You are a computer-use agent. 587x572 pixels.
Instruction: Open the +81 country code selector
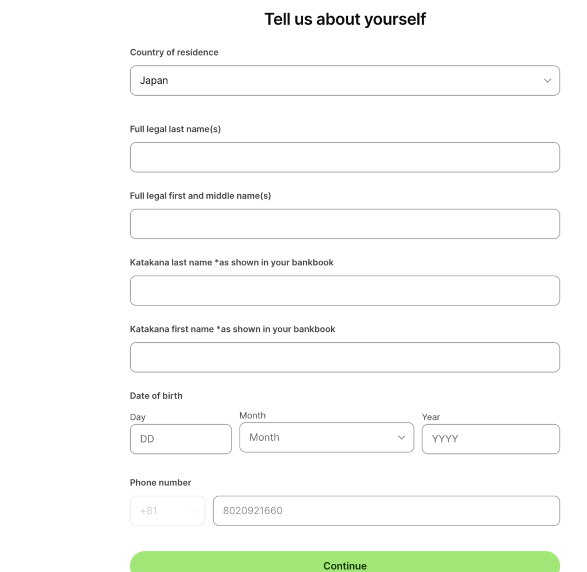coord(167,511)
